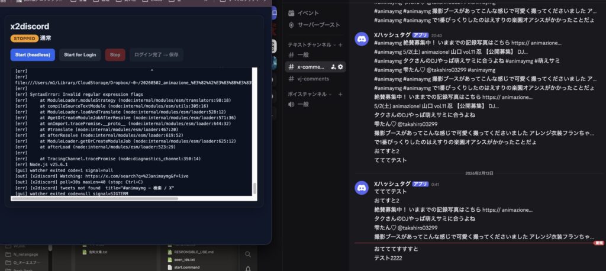Click the アプリ badge on the 0:41 message
Image resolution: width=606 pixels, height=271 pixels.
pos(421,184)
